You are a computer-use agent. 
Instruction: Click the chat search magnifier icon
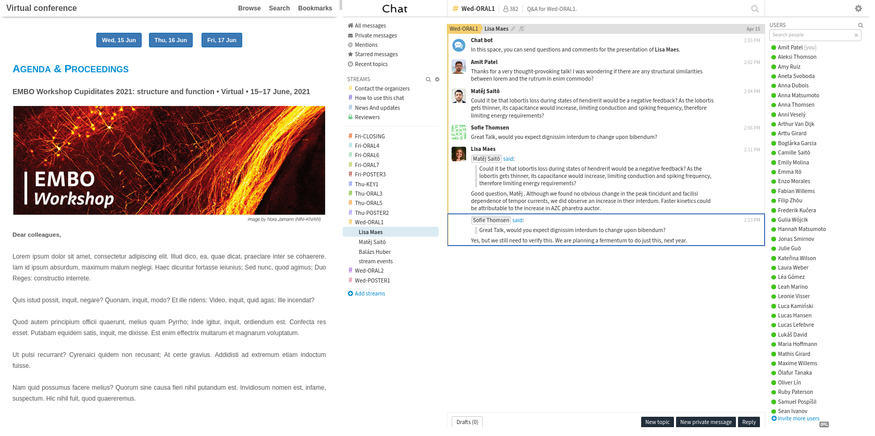click(x=755, y=9)
